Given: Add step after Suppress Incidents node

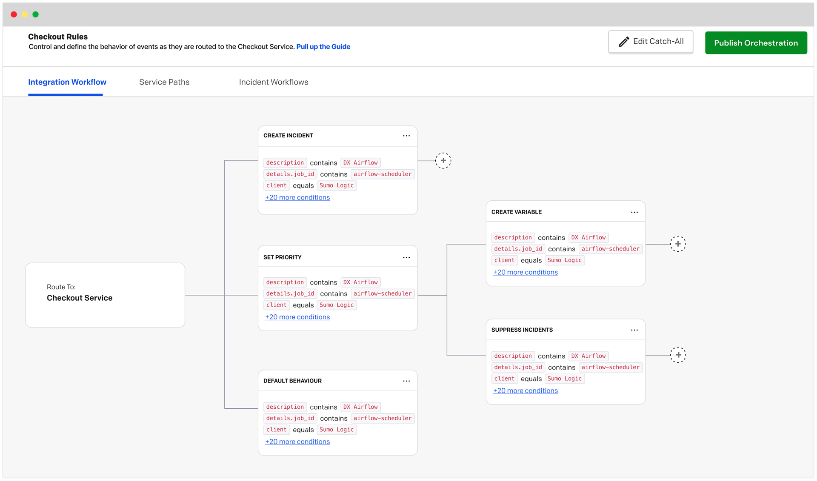Looking at the screenshot, I should tap(678, 355).
